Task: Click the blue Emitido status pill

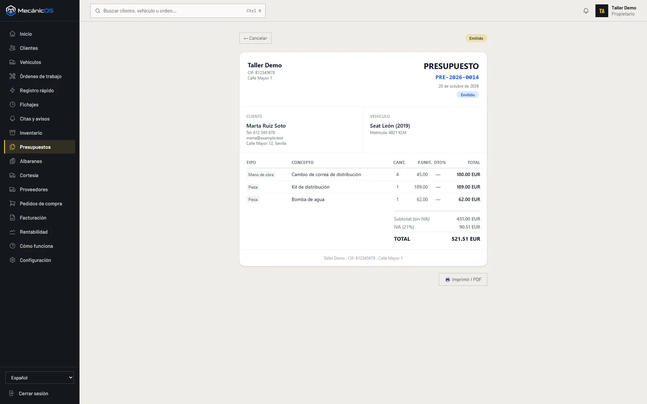Action: (468, 95)
